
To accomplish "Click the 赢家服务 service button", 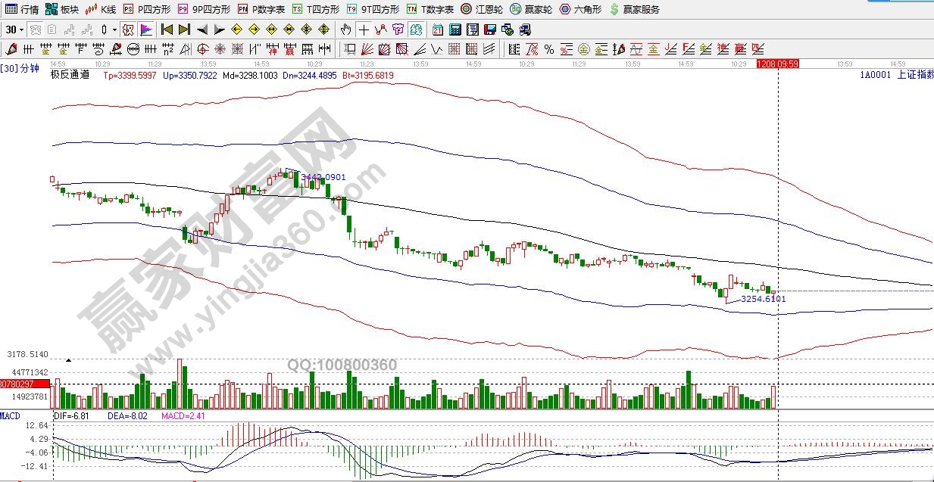I will [x=634, y=9].
